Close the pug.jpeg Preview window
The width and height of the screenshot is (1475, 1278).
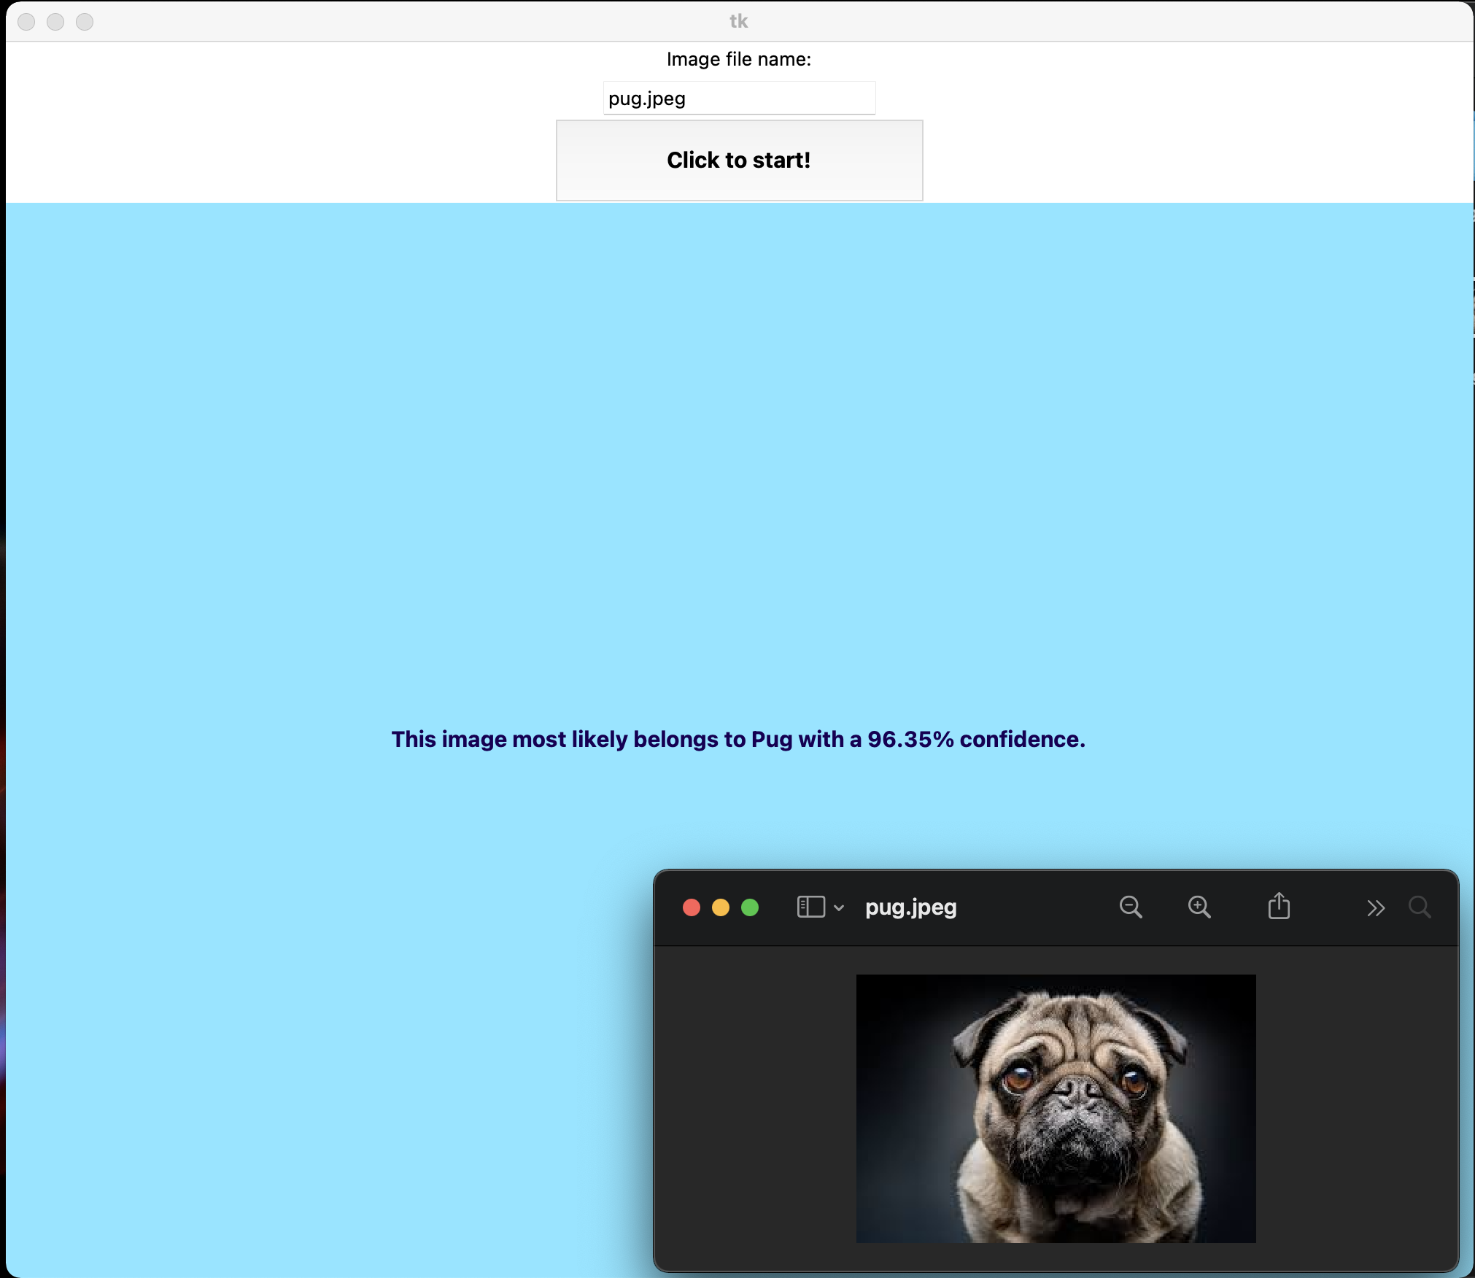click(x=692, y=907)
